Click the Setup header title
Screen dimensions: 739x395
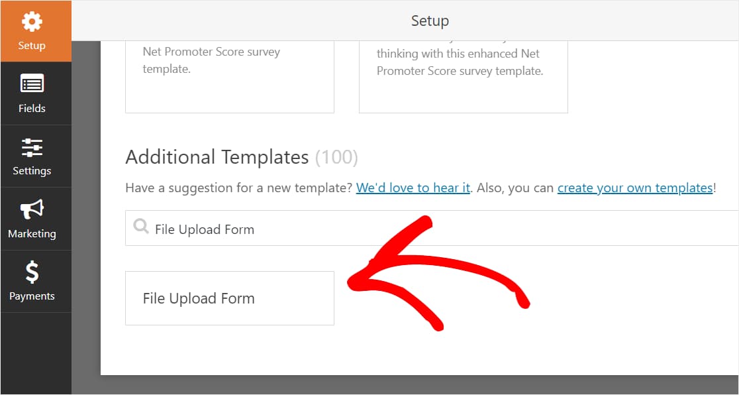pos(429,21)
